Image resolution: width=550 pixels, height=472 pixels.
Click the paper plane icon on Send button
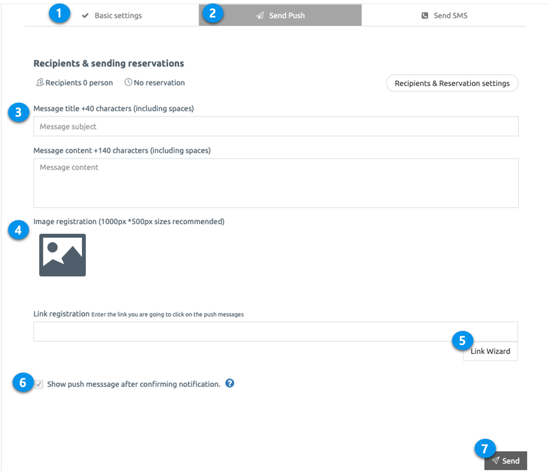pos(495,460)
